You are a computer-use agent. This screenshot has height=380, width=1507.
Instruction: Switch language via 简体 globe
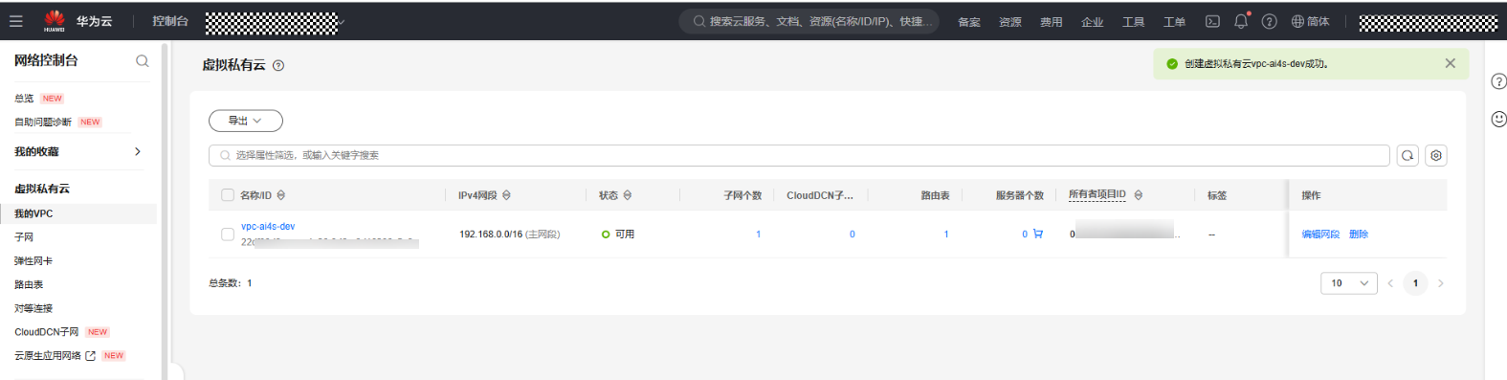coord(1310,21)
